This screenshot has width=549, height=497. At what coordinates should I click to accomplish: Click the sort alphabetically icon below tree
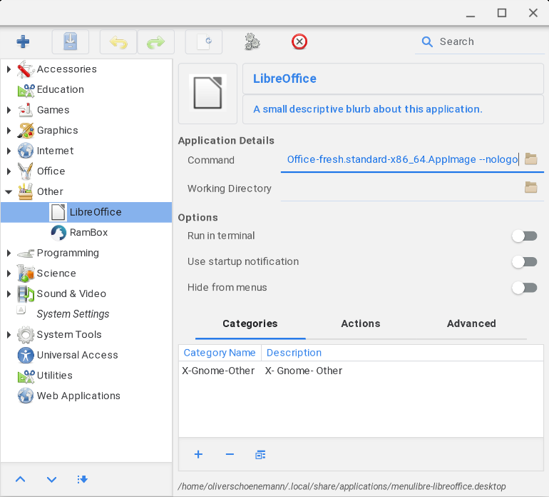[82, 479]
